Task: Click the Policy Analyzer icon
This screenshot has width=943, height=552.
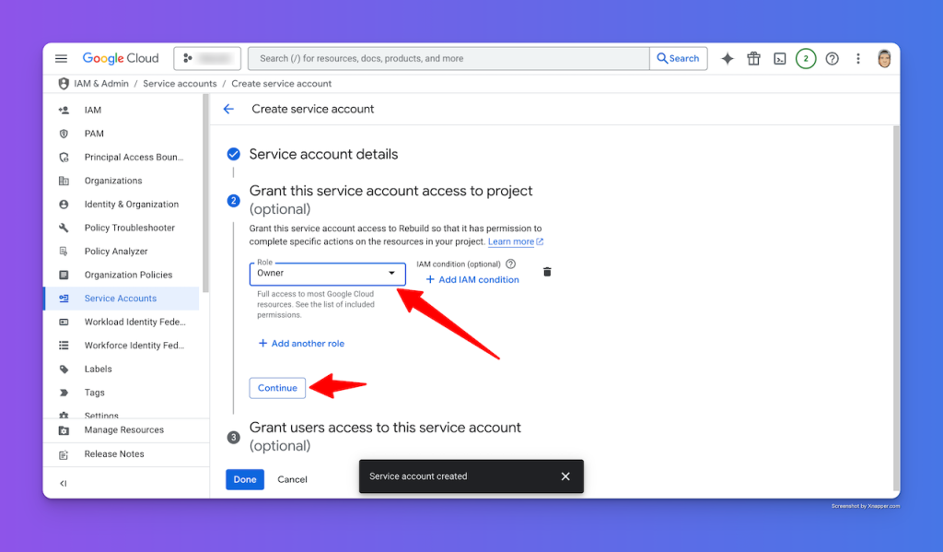Action: point(64,251)
